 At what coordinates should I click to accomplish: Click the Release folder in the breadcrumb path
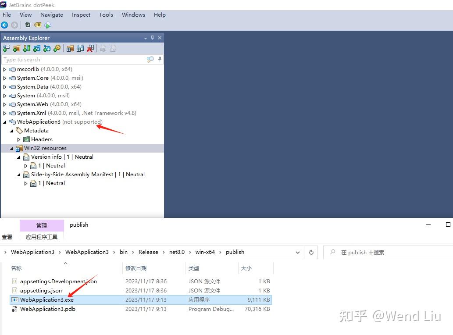(x=148, y=252)
